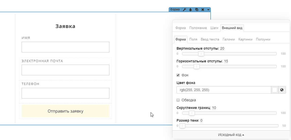
Task: Click the wrench settings icon in Форма toolbar
Action: pyautogui.click(x=184, y=10)
